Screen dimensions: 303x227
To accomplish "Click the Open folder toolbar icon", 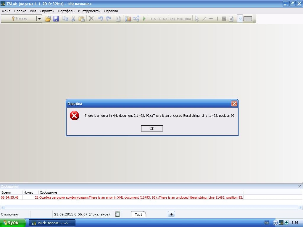I will click(x=48, y=19).
